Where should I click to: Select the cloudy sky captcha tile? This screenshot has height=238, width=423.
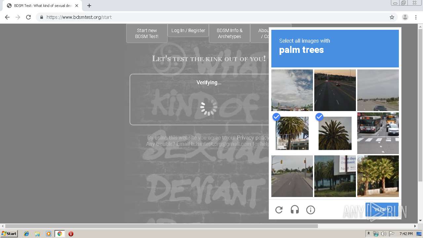pyautogui.click(x=292, y=90)
